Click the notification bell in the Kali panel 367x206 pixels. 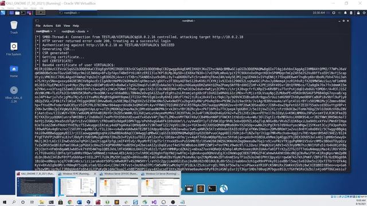(x=345, y=13)
